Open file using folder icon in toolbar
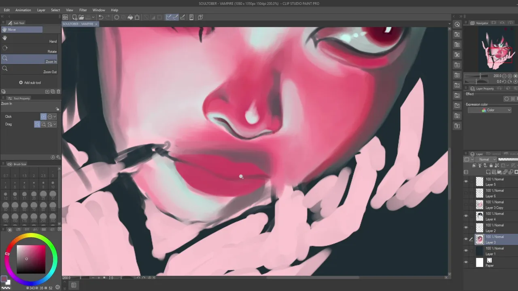Screen dimensions: 518x291 (81, 17)
